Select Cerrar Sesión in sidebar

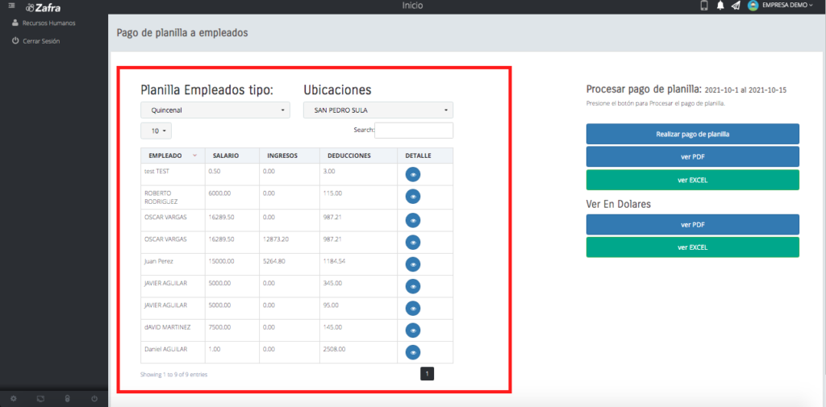pos(41,40)
